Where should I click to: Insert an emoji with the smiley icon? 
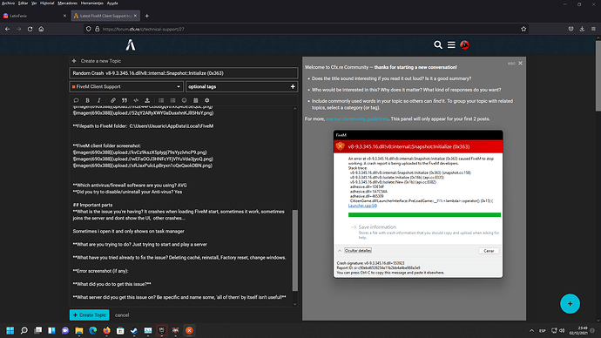pos(185,100)
